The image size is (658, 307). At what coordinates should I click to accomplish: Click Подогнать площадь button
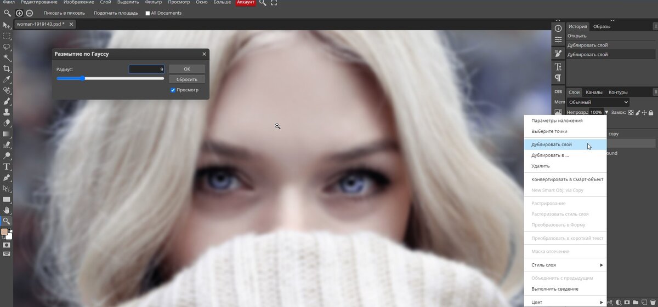pos(115,13)
